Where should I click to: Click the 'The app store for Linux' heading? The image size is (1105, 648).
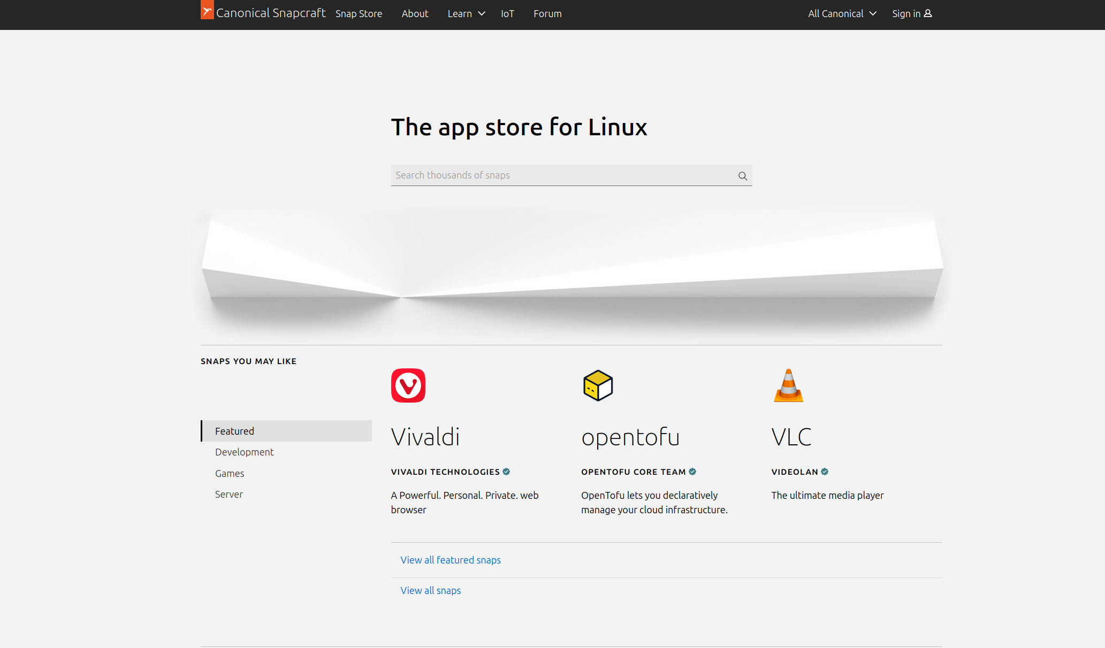(x=519, y=127)
